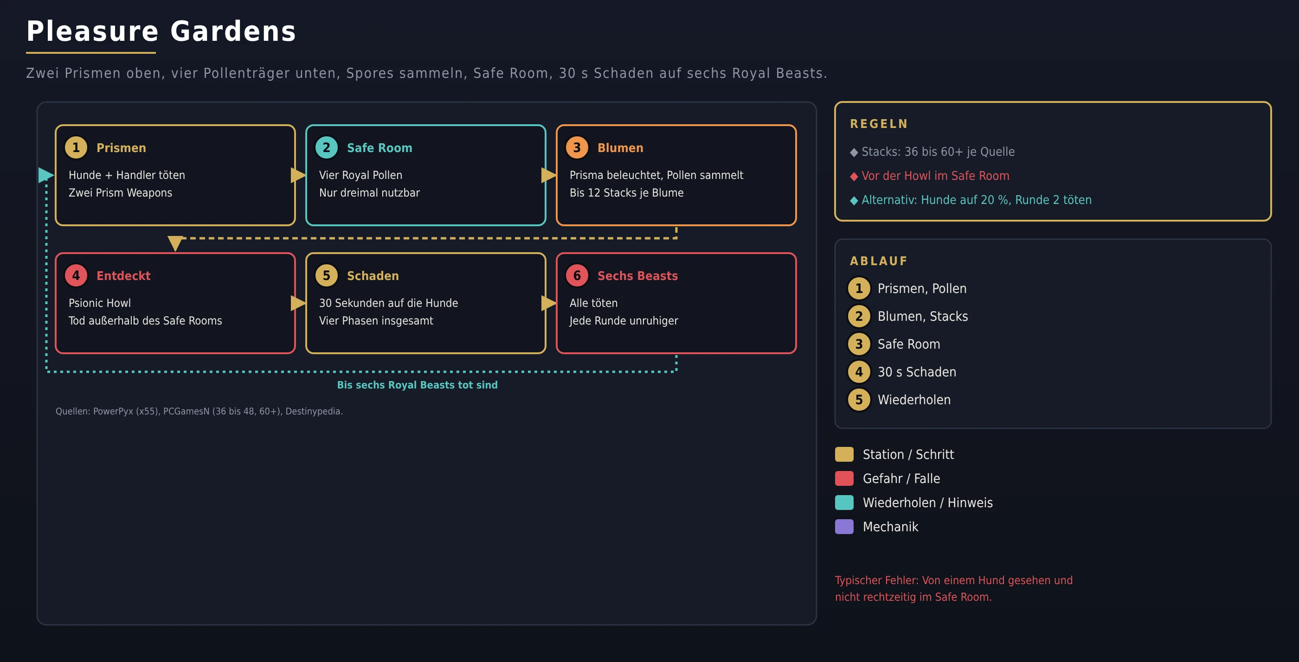The image size is (1299, 662).
Task: Click the 'Stacks: 36 bis 60+ je Quelle' rule
Action: tap(932, 152)
